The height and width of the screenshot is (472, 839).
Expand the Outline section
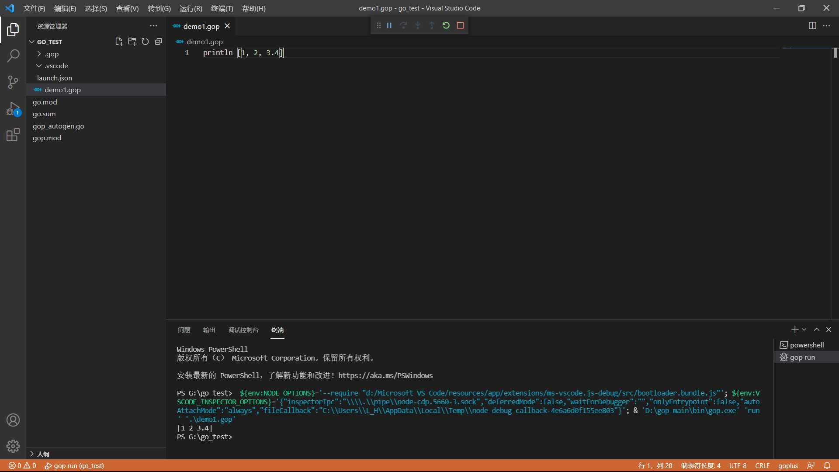tap(96, 454)
